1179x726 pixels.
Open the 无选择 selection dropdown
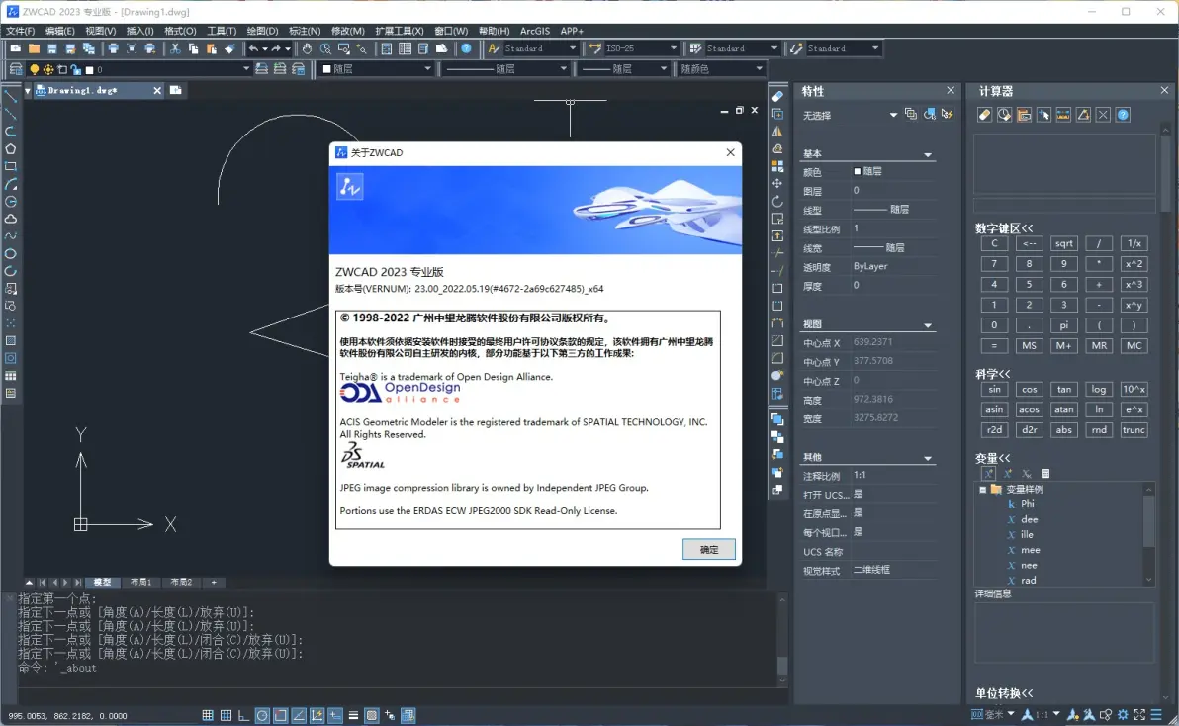coord(892,115)
